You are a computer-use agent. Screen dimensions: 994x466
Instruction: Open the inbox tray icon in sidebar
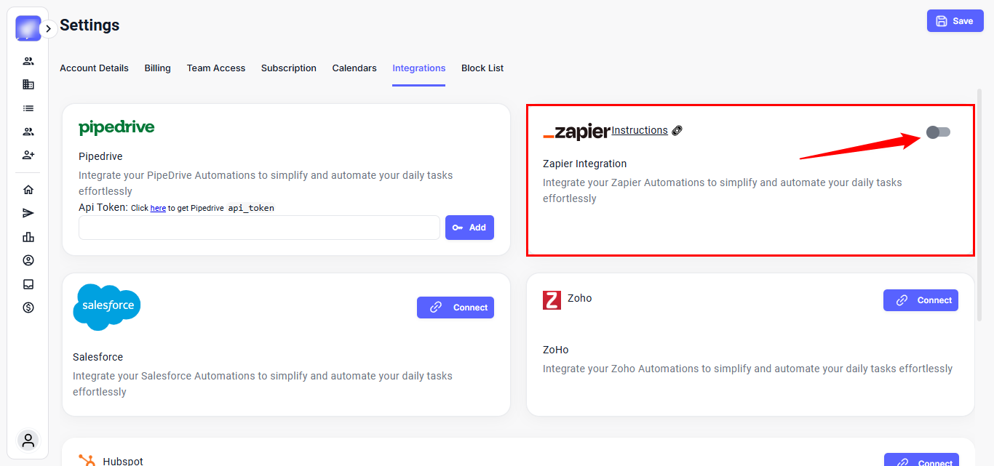tap(28, 284)
